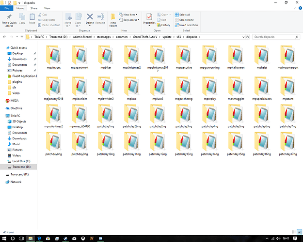Viewport: 303px width, 242px height.
Task: Open Cortana search circle on taskbar
Action: point(13,239)
